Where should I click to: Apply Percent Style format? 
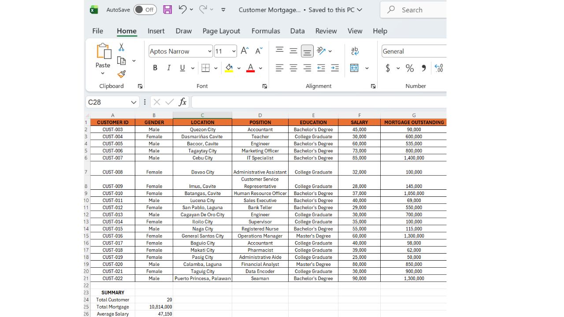click(x=410, y=68)
